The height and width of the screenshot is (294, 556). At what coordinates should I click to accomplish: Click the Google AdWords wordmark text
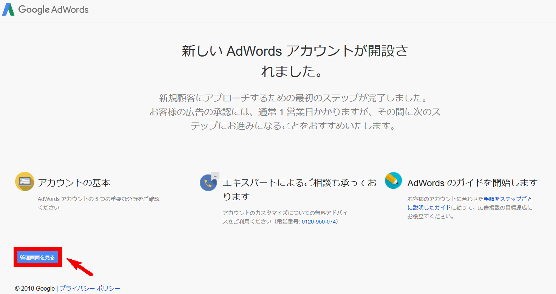coord(53,10)
